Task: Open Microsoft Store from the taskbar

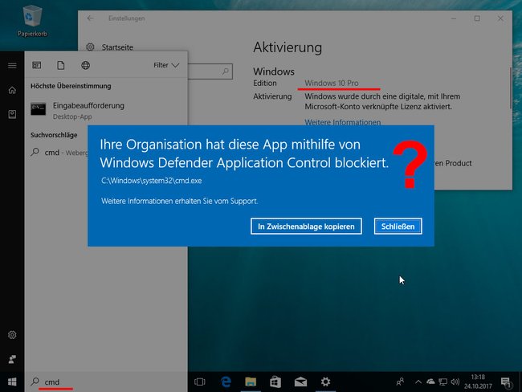Action: 275,382
